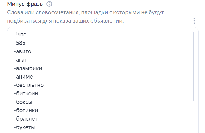Click the help question mark icon beside Минус-фразы
The width and height of the screenshot is (205, 133).
point(50,4)
